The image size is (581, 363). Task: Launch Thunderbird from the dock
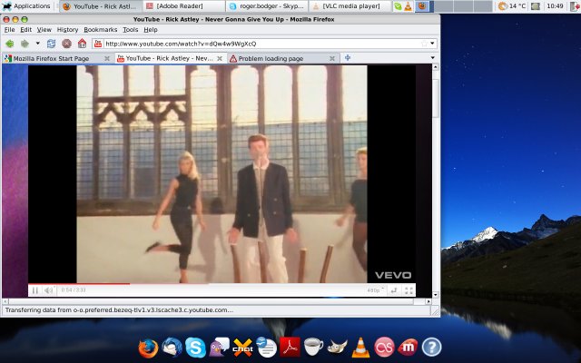point(172,348)
